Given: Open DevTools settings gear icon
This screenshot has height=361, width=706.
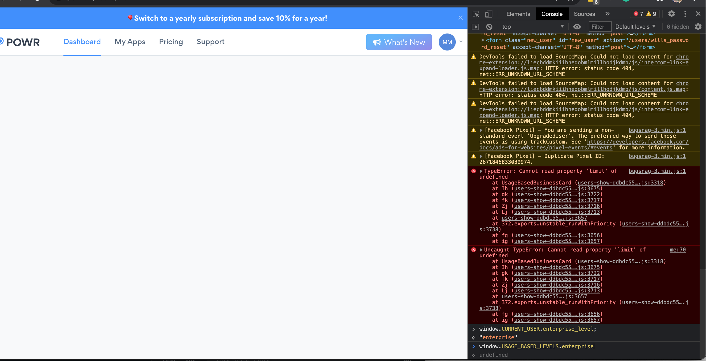Looking at the screenshot, I should (x=671, y=14).
